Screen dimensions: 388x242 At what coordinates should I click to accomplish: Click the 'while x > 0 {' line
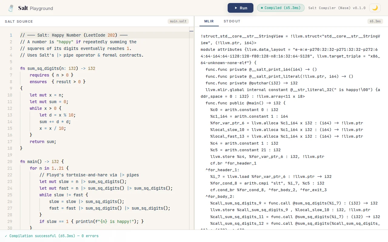pyautogui.click(x=45, y=108)
